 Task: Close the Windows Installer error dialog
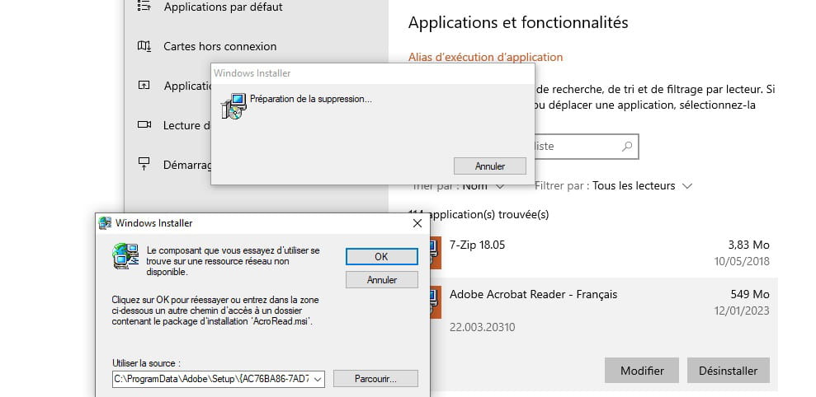coord(417,223)
